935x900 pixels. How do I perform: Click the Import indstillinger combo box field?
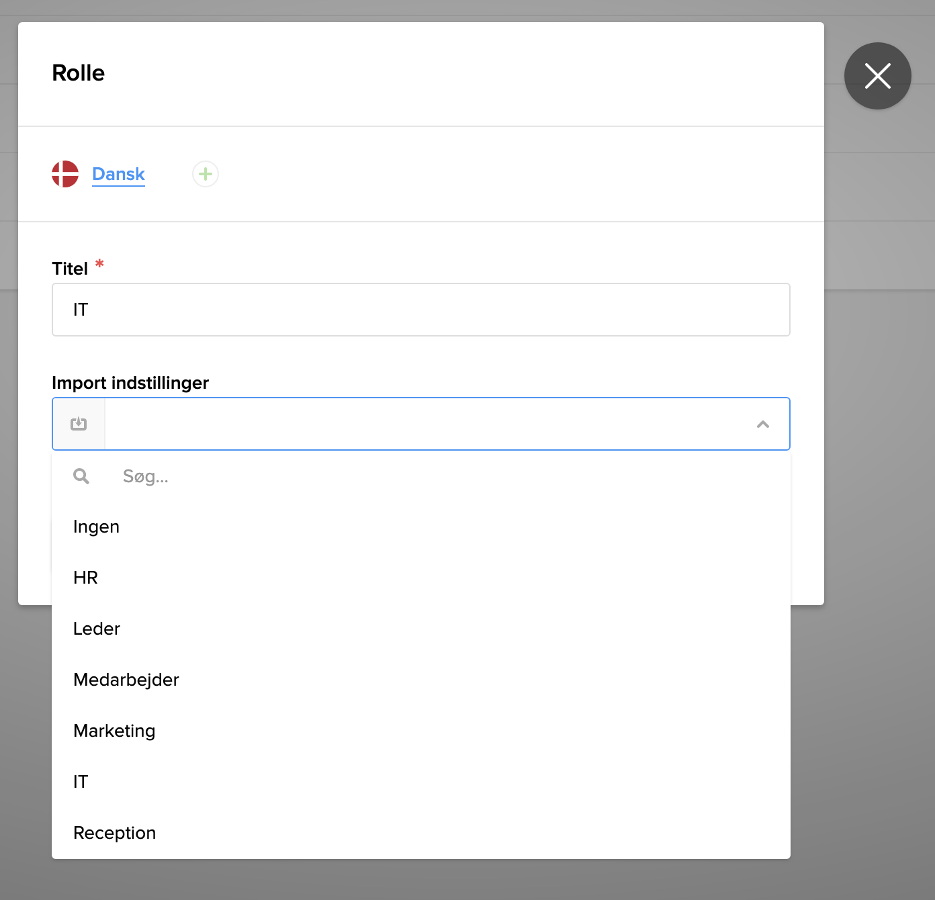click(x=430, y=424)
